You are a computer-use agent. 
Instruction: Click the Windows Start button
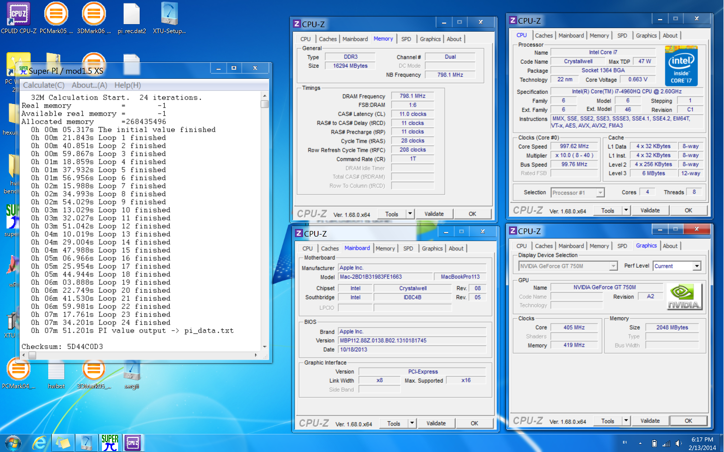[x=13, y=443]
